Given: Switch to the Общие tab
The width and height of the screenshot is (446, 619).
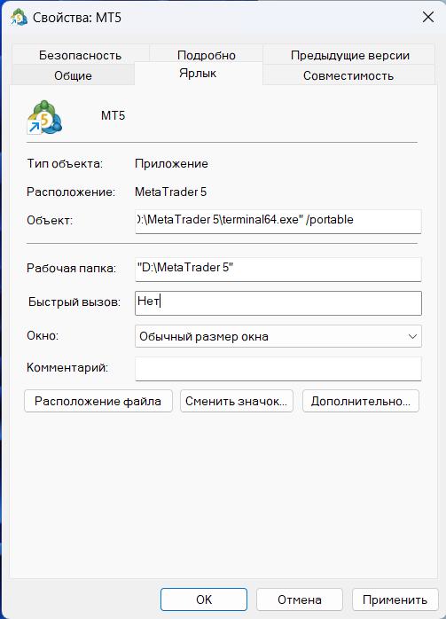Looking at the screenshot, I should (73, 75).
